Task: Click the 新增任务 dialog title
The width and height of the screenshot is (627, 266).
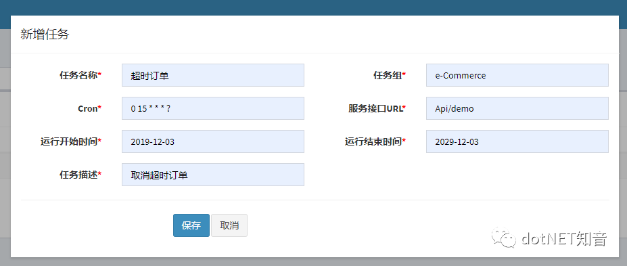Action: coord(45,35)
